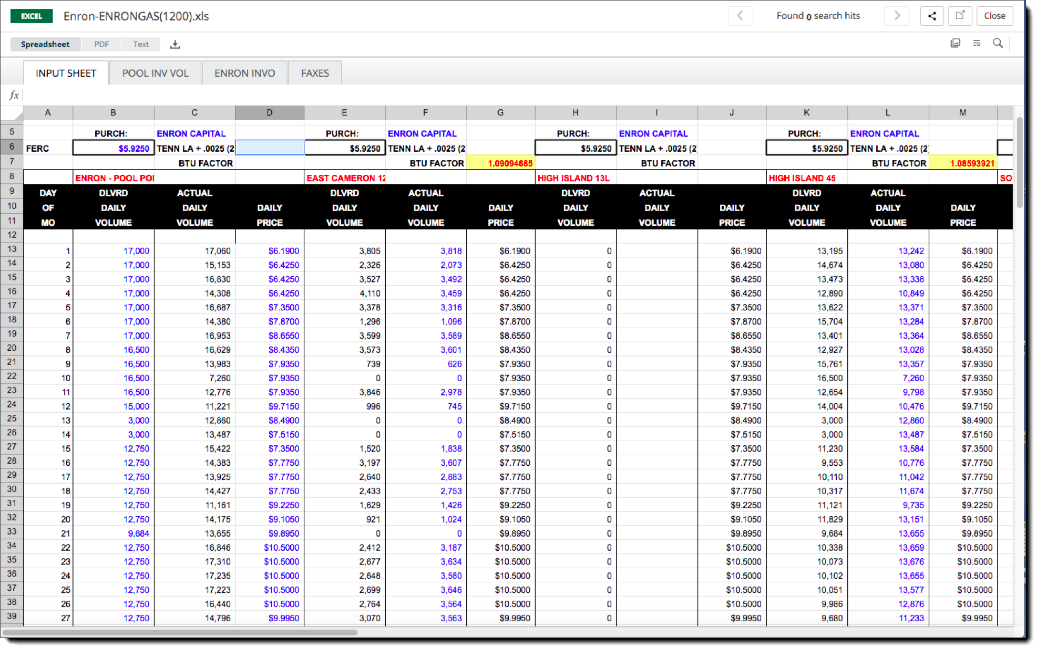This screenshot has width=1047, height=659.
Task: Click BTU FACTOR label in column I
Action: [668, 163]
